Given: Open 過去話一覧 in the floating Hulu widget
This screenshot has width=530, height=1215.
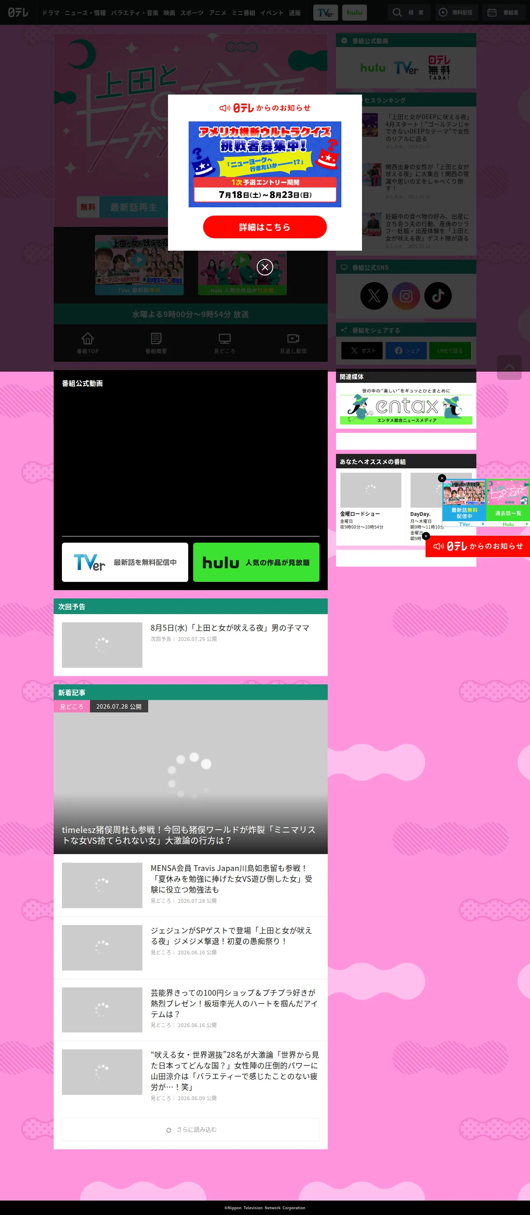Looking at the screenshot, I should coord(508,503).
